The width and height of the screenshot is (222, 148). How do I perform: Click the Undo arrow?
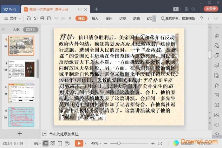(56, 18)
